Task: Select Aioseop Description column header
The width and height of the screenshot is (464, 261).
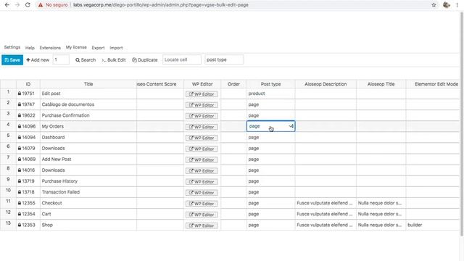Action: click(x=326, y=84)
